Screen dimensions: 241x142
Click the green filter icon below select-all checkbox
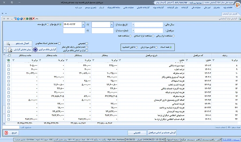pos(8,60)
